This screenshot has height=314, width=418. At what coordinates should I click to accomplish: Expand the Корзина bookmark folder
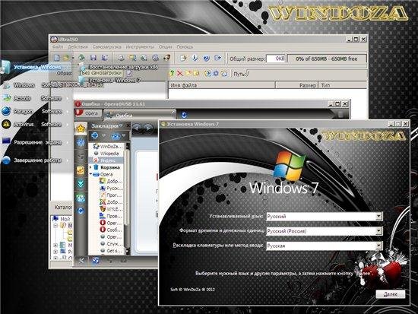point(90,167)
